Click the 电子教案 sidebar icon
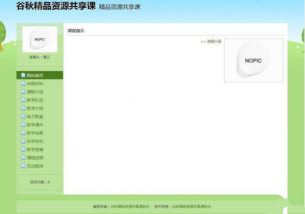Screen dimensions: 305x214 [23, 117]
